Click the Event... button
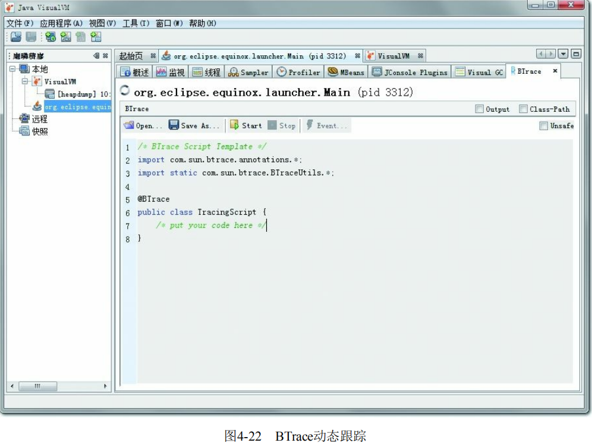This screenshot has width=592, height=446. click(x=326, y=125)
